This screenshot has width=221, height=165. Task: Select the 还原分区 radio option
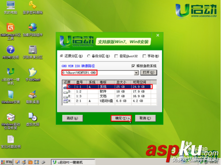[x=72, y=56]
